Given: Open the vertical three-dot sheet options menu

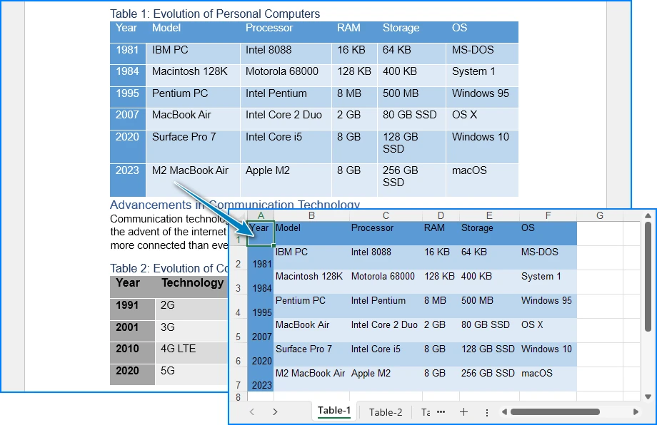Looking at the screenshot, I should pyautogui.click(x=486, y=411).
